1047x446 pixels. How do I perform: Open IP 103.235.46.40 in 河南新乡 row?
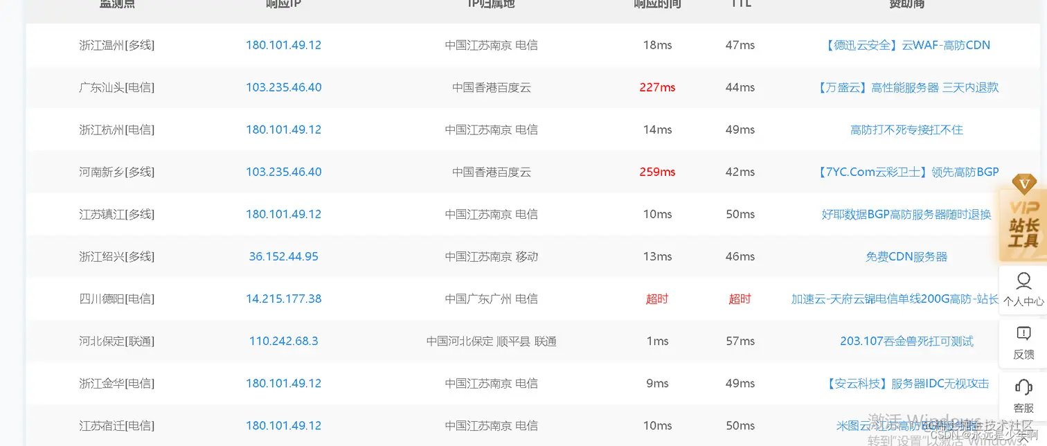283,172
